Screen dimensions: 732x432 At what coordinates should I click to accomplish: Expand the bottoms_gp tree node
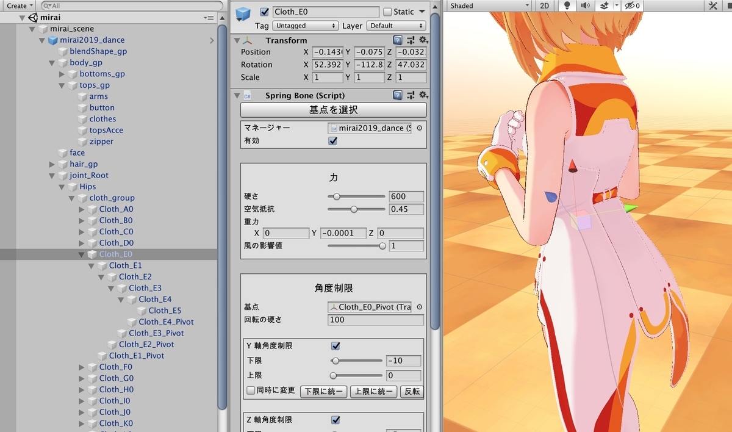click(x=62, y=74)
